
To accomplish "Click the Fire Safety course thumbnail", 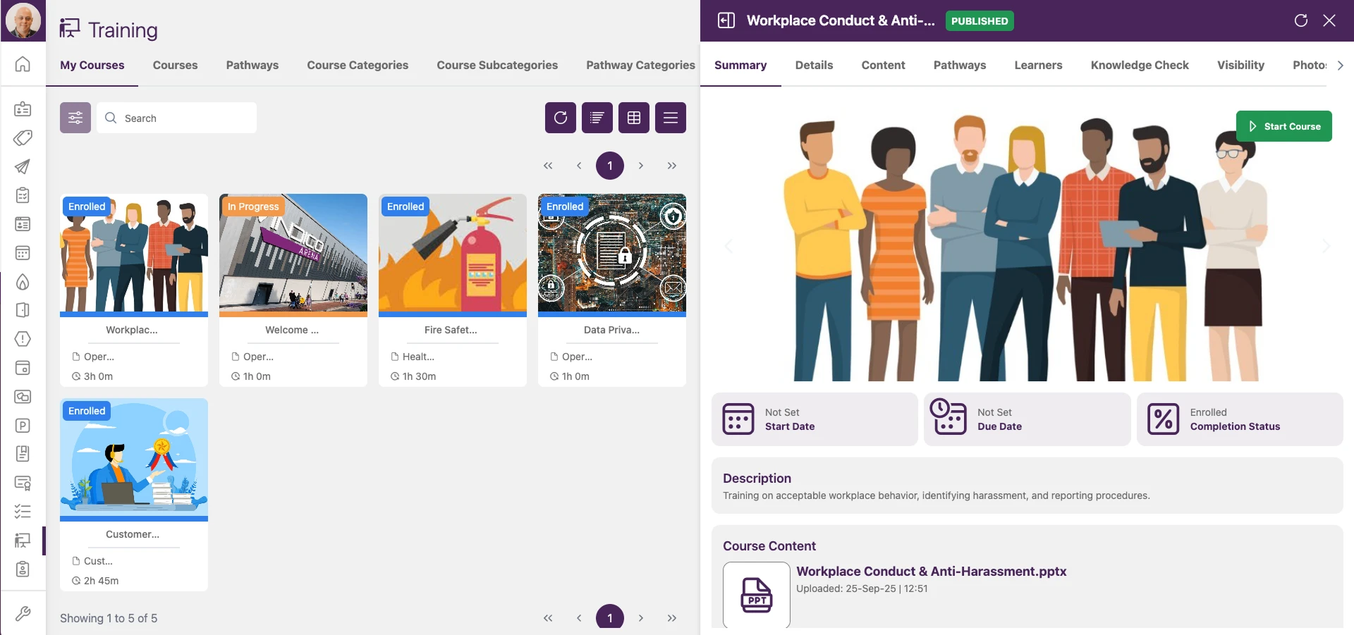I will coord(452,254).
